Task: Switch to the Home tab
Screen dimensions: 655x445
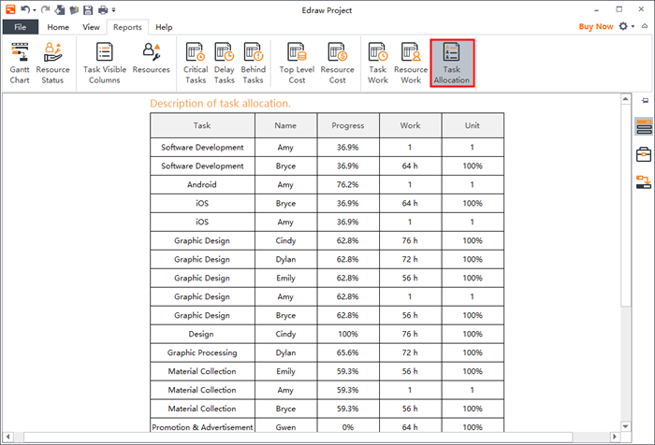Action: tap(58, 27)
